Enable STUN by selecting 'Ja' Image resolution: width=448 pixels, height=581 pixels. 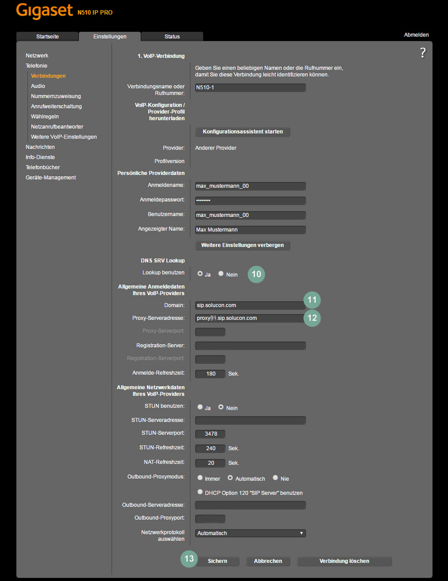pos(200,407)
